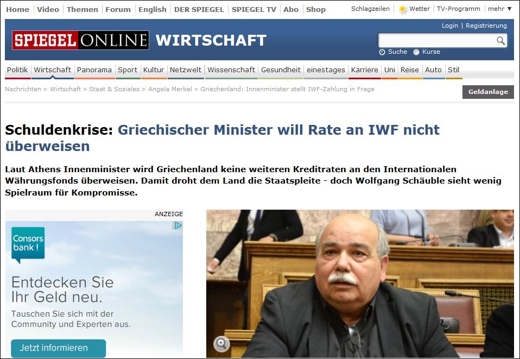Select the Suche radio button

382,52
